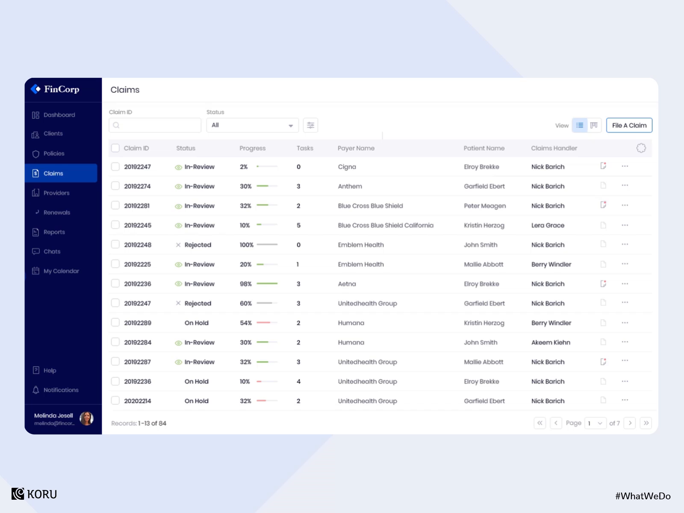Screen dimensions: 684x513
Task: Tick the checkbox for claim 20192248
Action: 115,244
